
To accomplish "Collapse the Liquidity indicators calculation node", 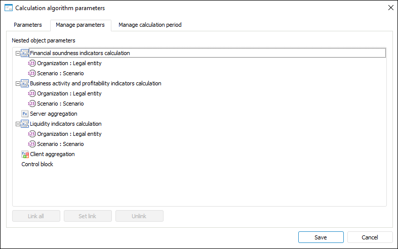I will pyautogui.click(x=18, y=124).
